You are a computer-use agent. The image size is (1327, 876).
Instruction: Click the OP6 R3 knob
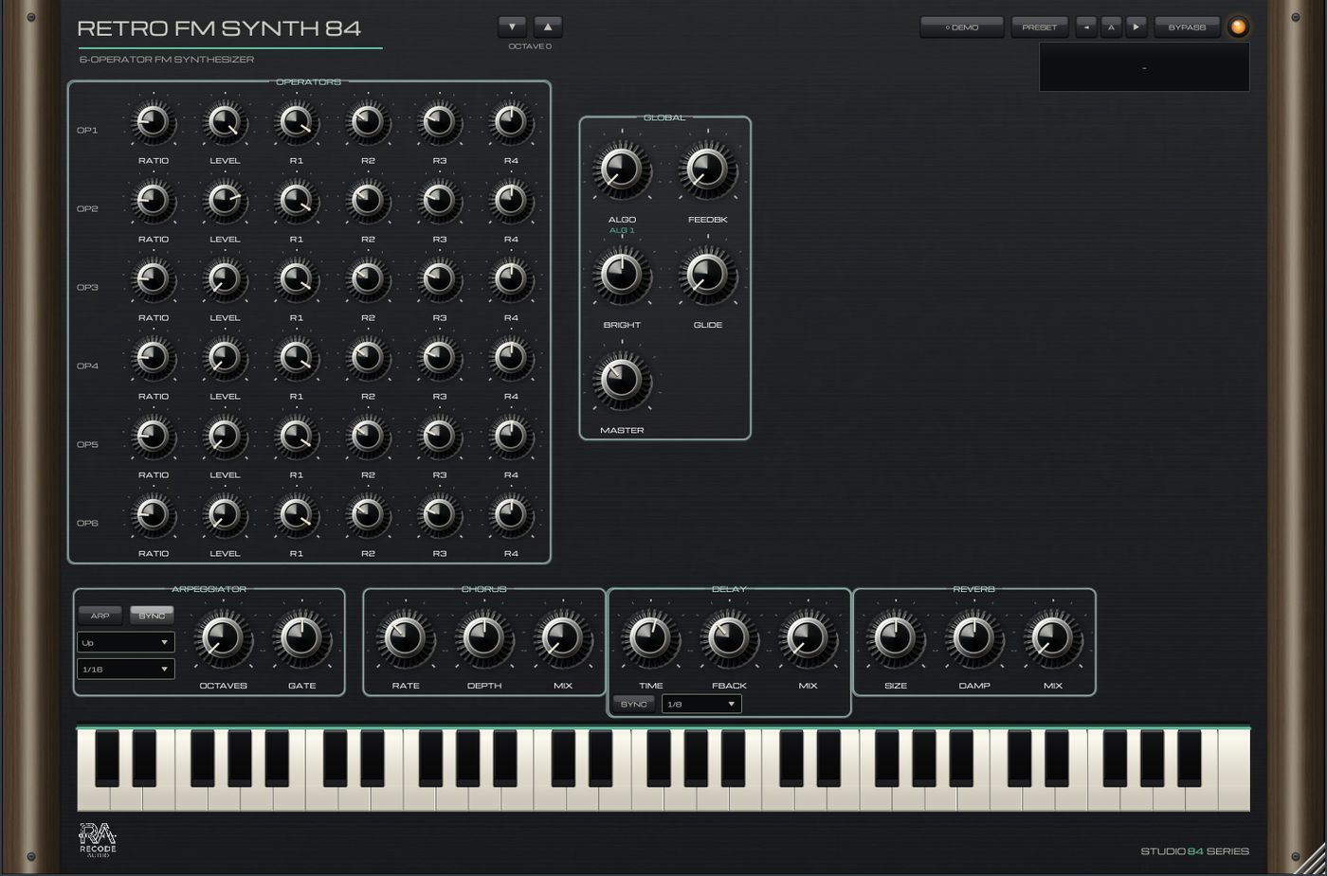(x=439, y=515)
